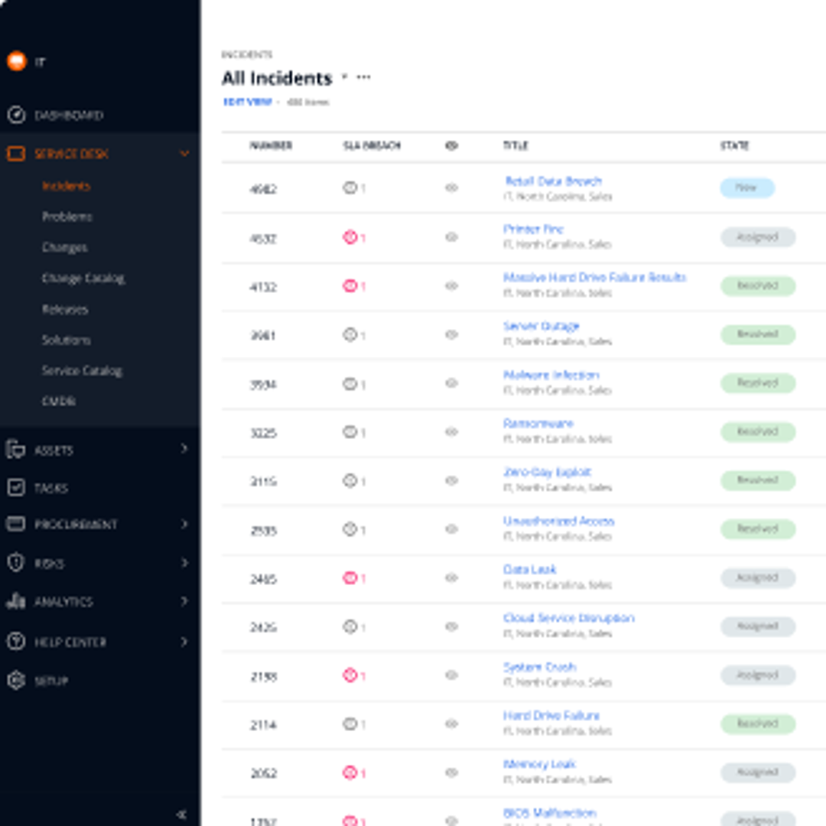Screen dimensions: 826x826
Task: Click red SLA breach icon for System Crash
Action: coord(350,675)
